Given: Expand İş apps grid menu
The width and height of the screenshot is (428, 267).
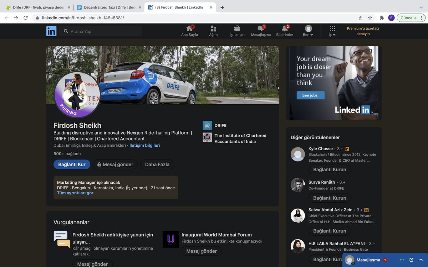Looking at the screenshot, I should pyautogui.click(x=332, y=31).
